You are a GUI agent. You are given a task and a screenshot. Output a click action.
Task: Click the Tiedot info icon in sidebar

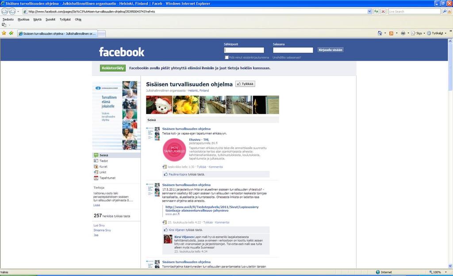coord(96,161)
